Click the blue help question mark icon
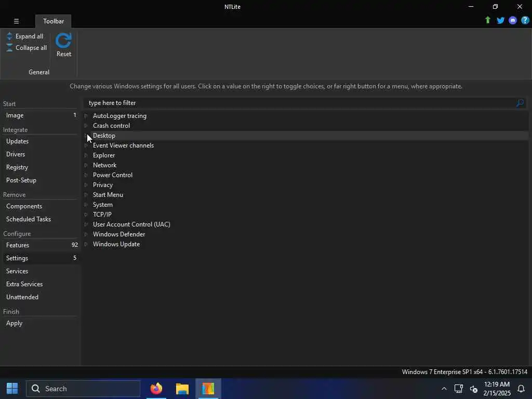This screenshot has height=399, width=532. point(525,20)
